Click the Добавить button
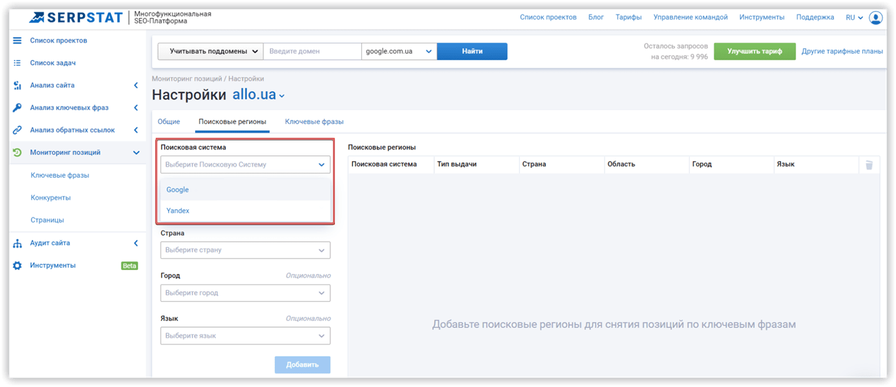The width and height of the screenshot is (896, 387). point(303,364)
